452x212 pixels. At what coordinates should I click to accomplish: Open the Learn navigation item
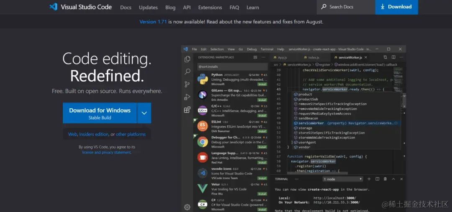(252, 8)
